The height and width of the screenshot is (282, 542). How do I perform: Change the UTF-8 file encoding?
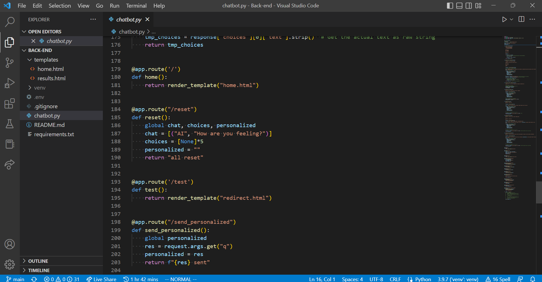[376, 279]
